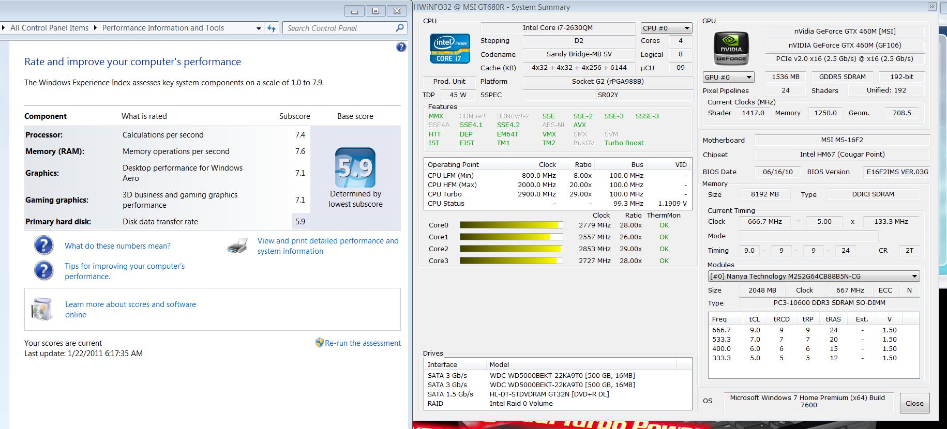Click the shield icon next to Re-run assessment
The width and height of the screenshot is (947, 429).
[x=320, y=342]
